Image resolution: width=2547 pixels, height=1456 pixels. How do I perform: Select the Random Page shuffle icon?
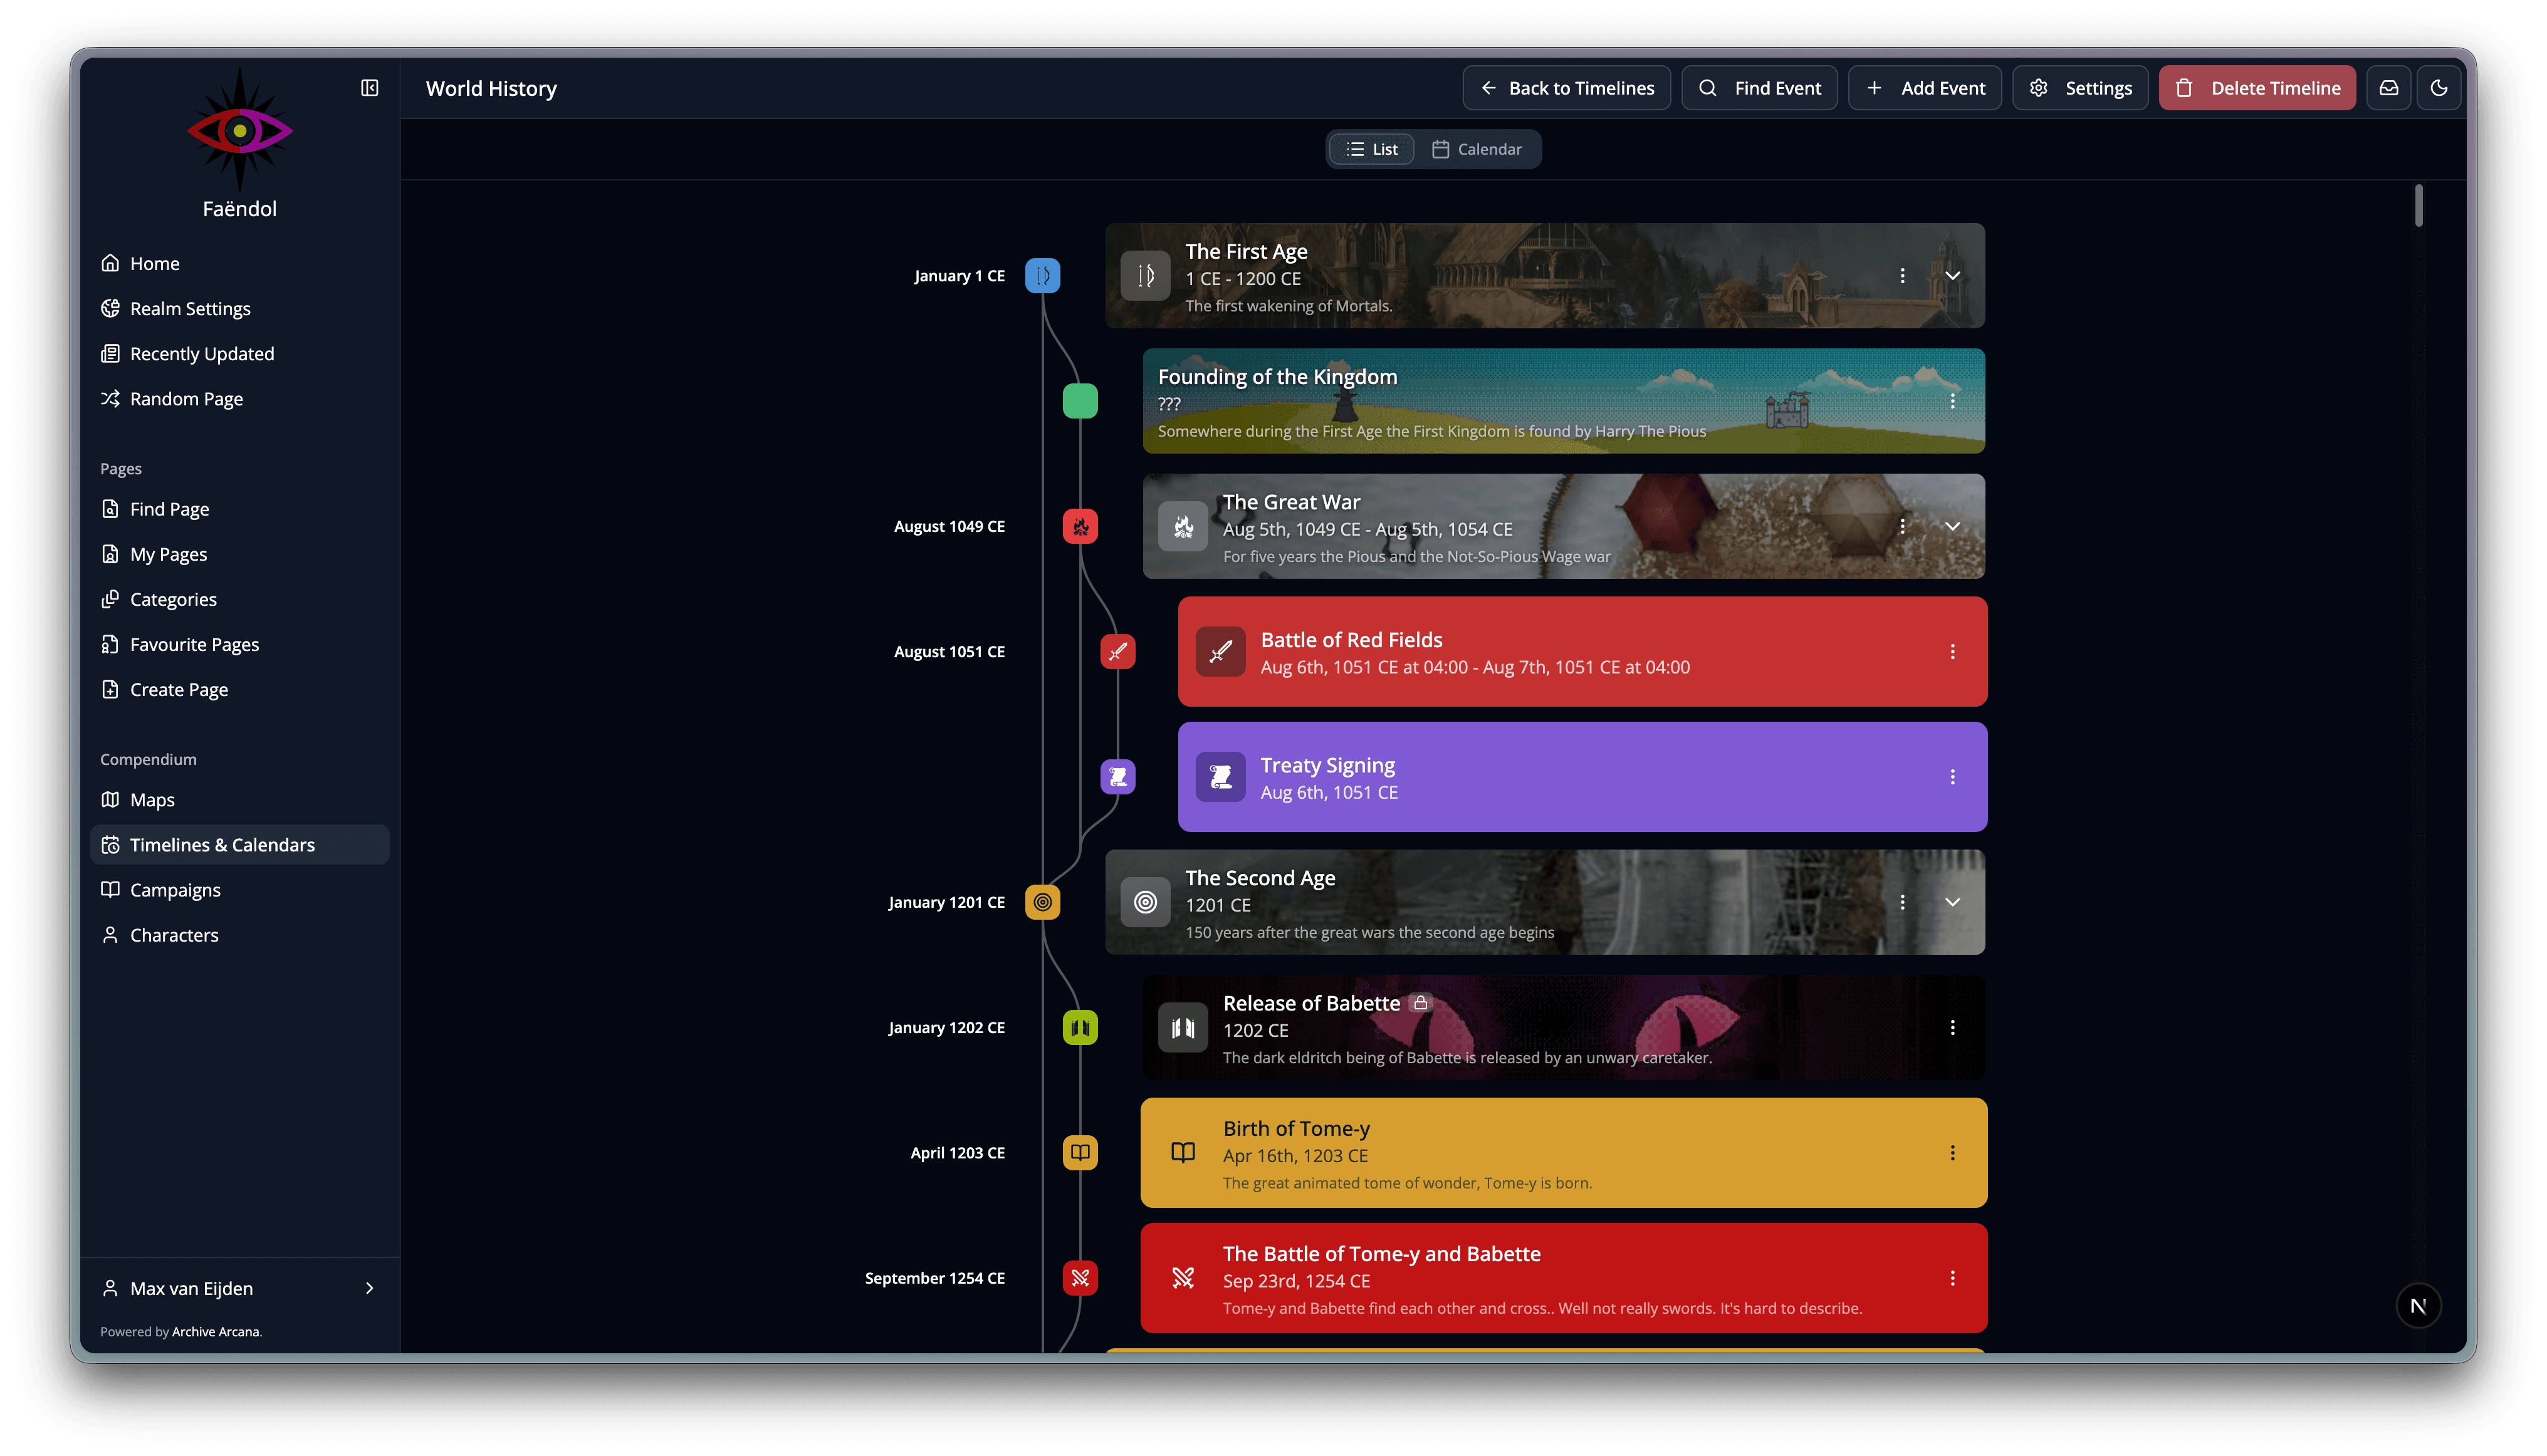click(x=110, y=398)
